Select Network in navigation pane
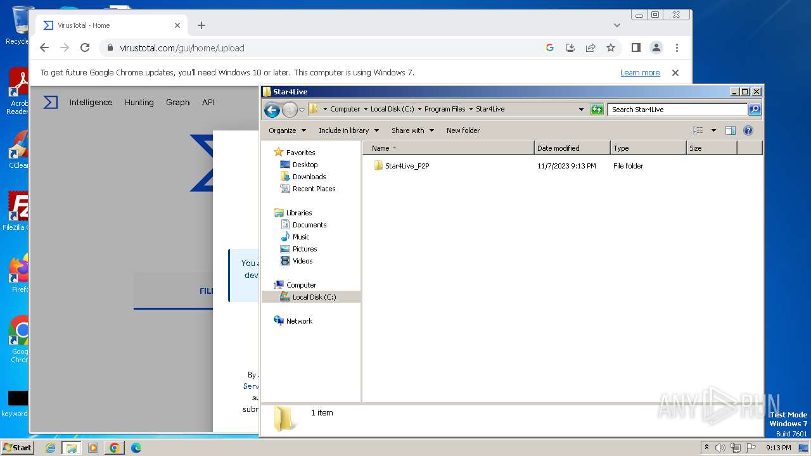The height and width of the screenshot is (456, 811). click(x=299, y=321)
